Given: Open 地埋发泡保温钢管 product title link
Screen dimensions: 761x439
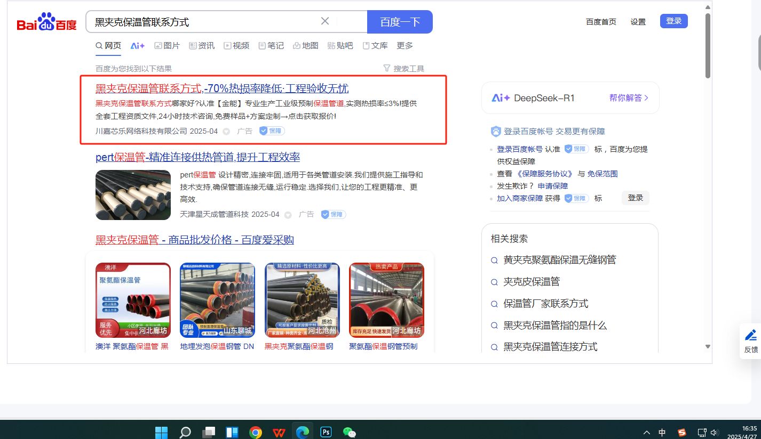Looking at the screenshot, I should (217, 347).
